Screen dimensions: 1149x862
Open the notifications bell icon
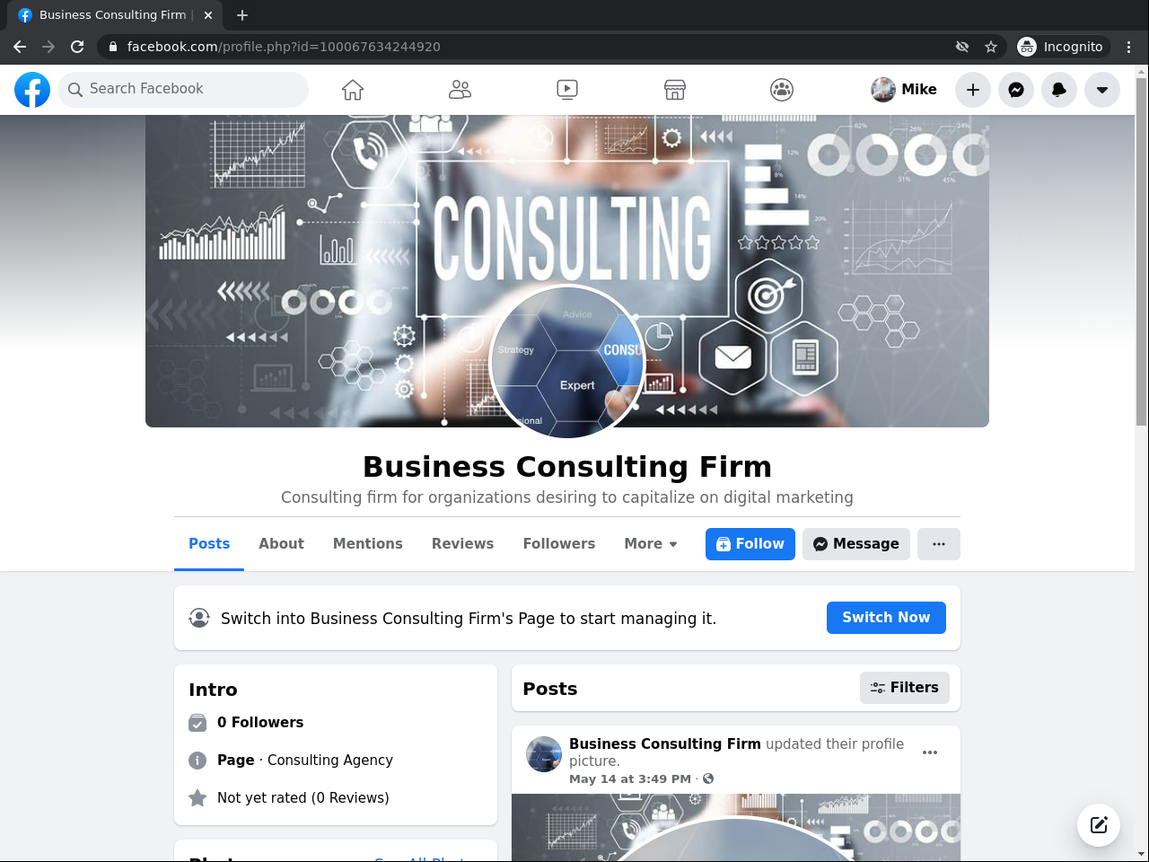point(1059,90)
